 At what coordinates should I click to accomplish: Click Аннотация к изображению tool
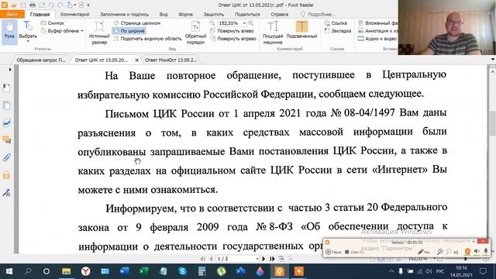377,31
